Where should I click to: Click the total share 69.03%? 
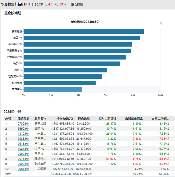[x=137, y=174]
